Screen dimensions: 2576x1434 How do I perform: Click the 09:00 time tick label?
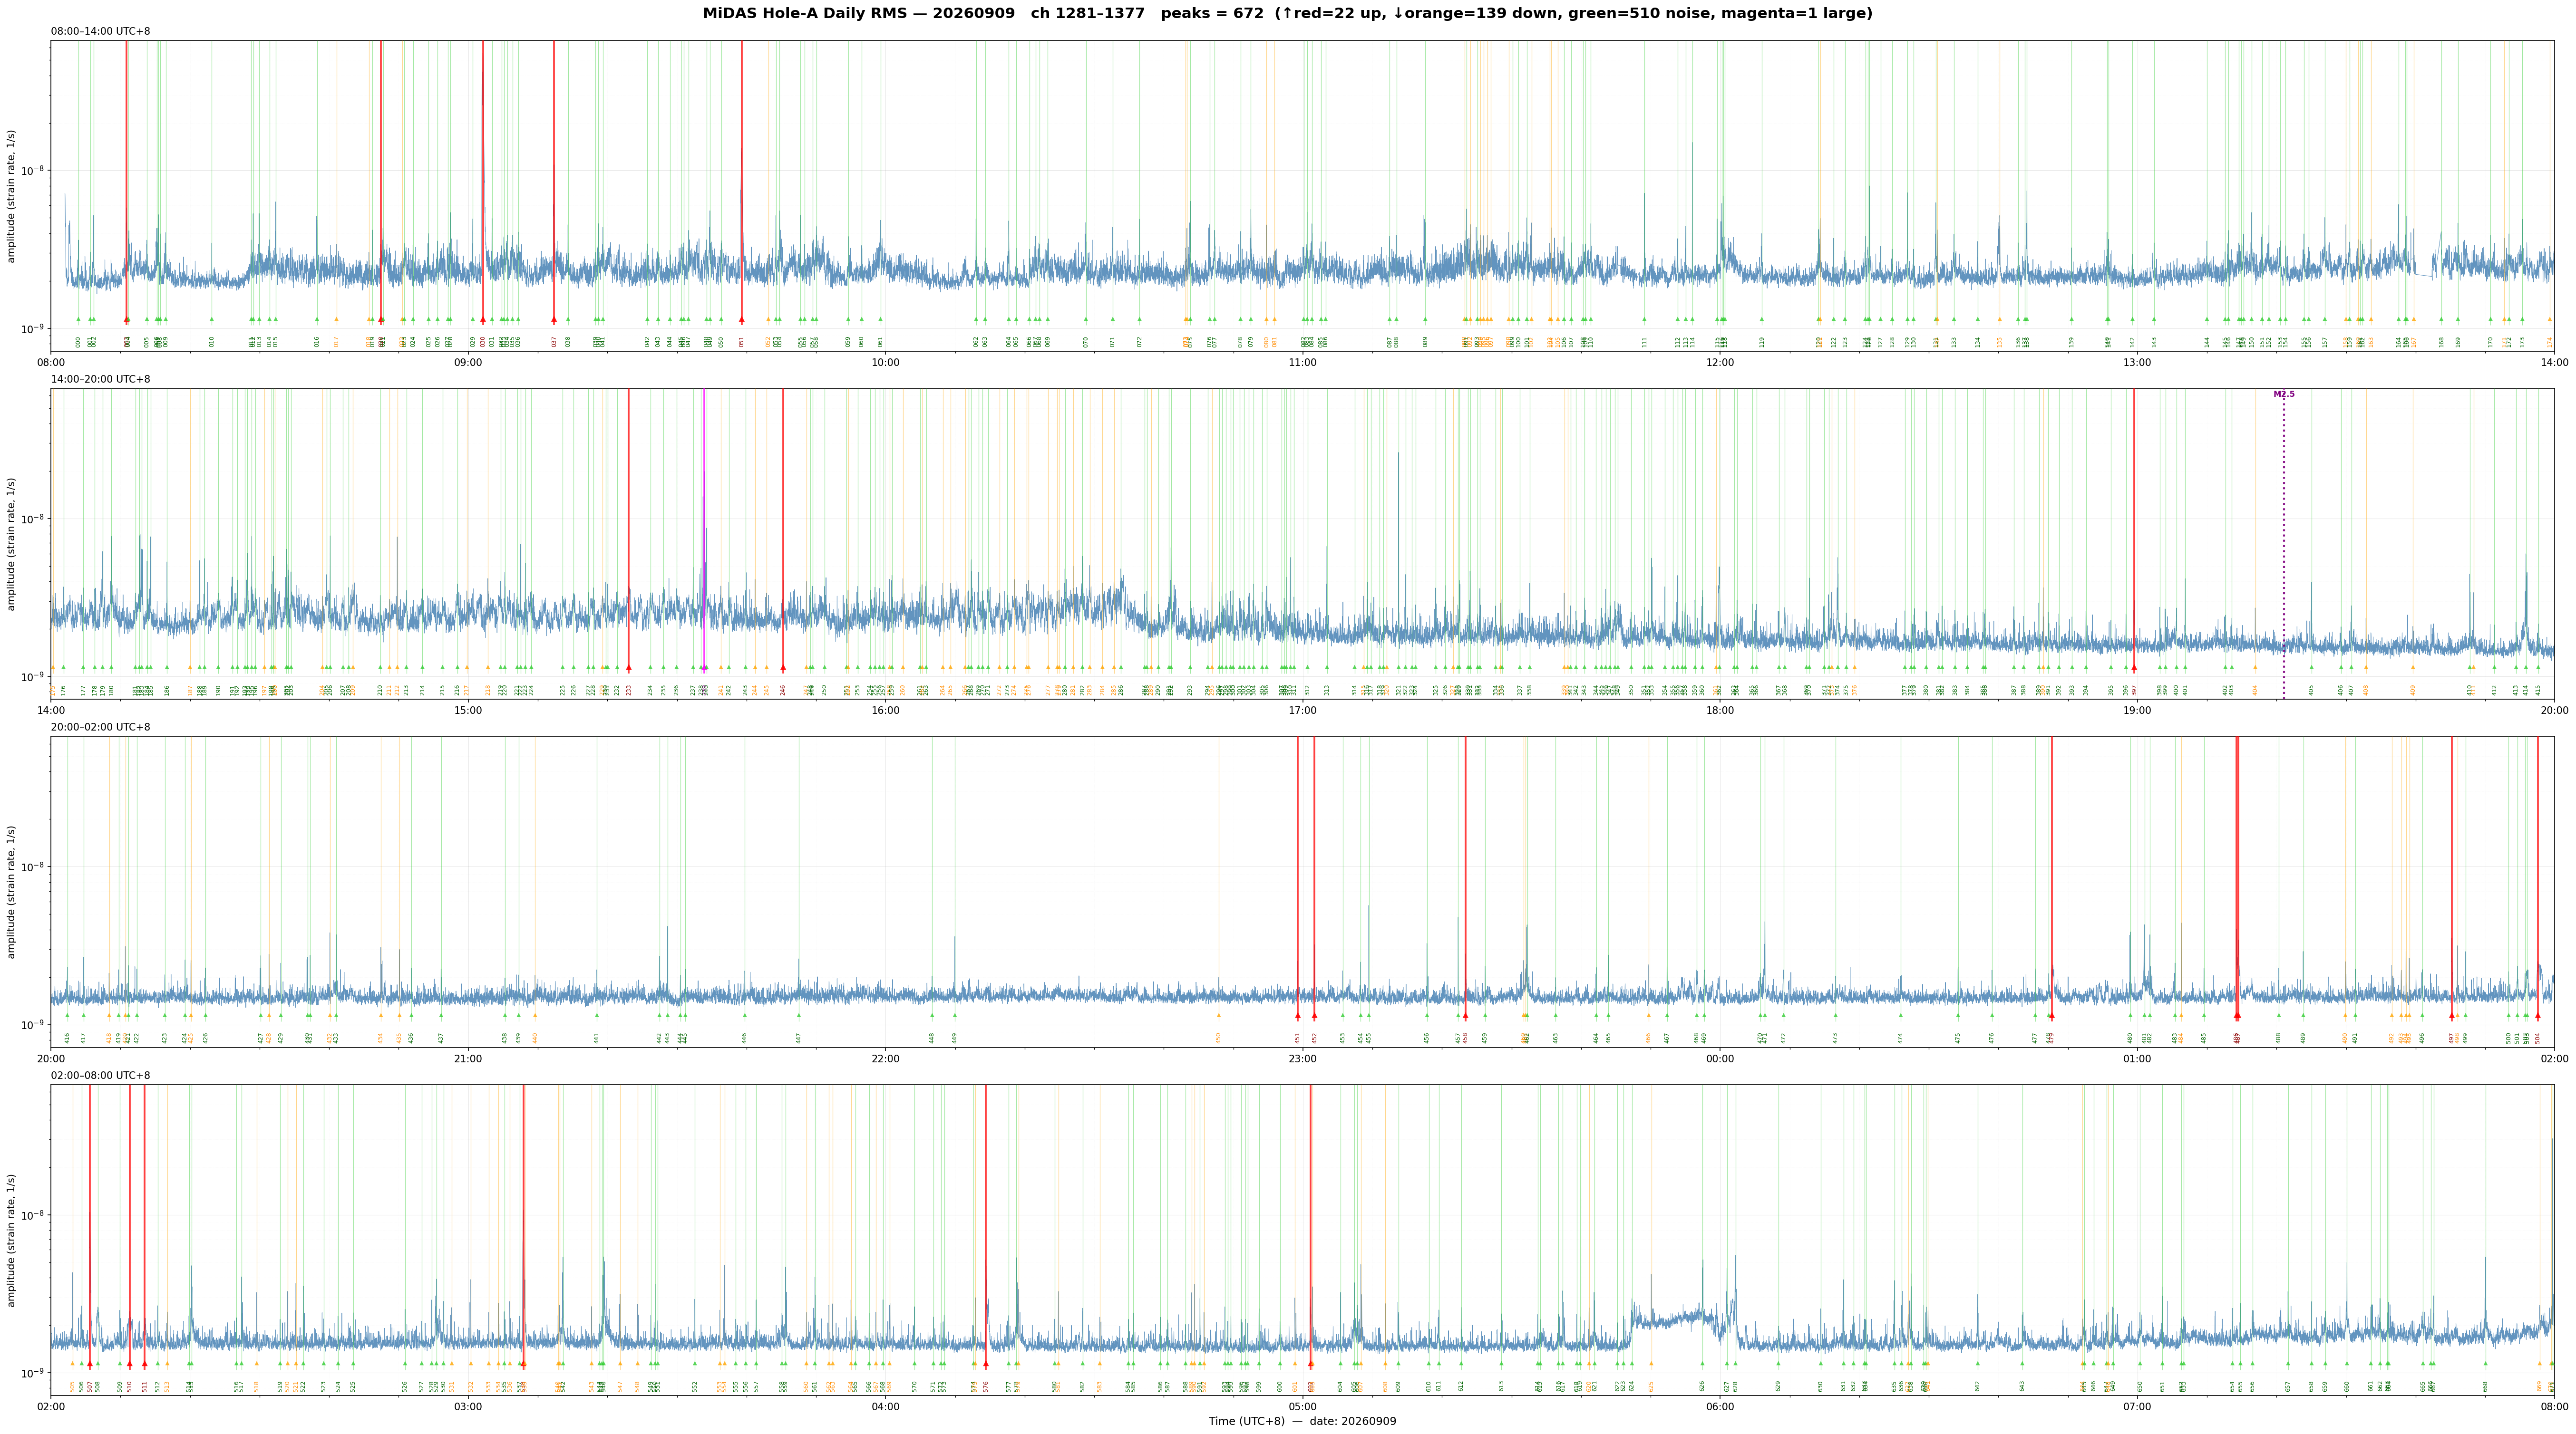point(468,363)
